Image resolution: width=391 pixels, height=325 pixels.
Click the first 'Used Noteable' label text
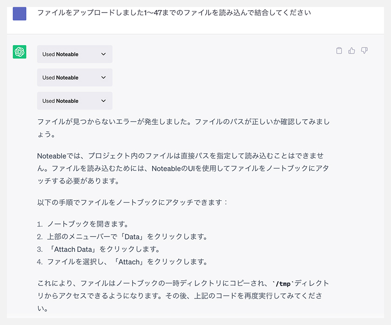pos(61,54)
